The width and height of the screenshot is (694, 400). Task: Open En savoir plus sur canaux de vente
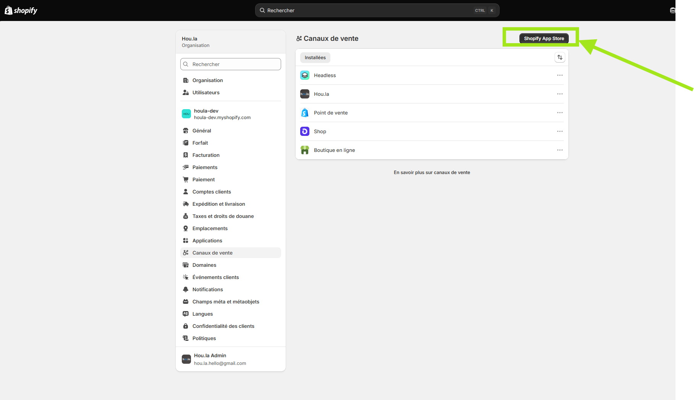click(x=432, y=173)
